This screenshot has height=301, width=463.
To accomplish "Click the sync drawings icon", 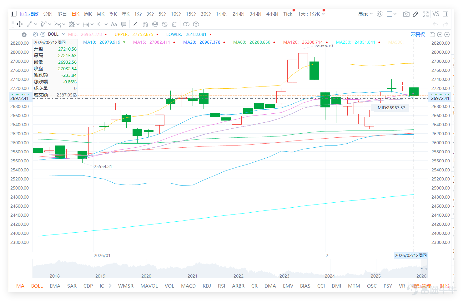I will 155,24.
